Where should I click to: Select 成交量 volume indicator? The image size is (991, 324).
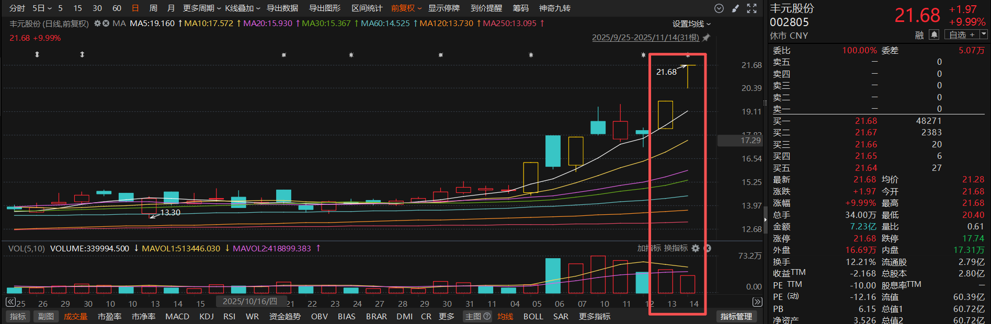point(75,317)
